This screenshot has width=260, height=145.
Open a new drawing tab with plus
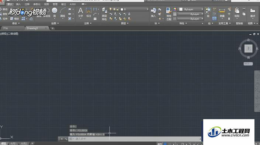pyautogui.click(x=52, y=28)
